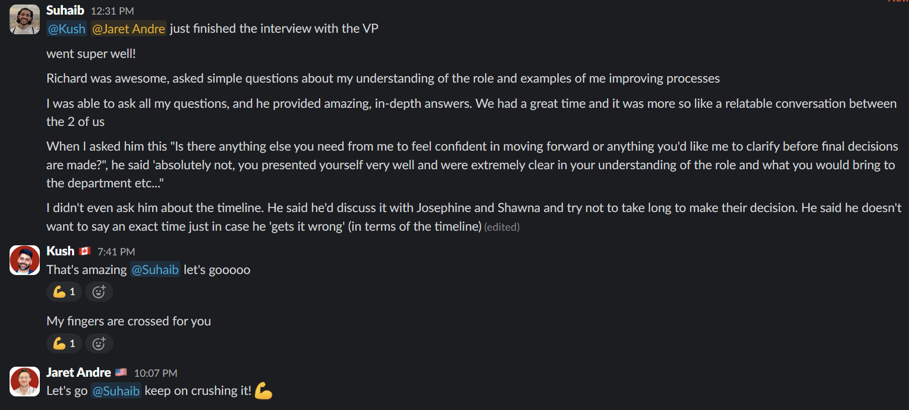Open the add reaction picker under "My fingers are crossed"
The width and height of the screenshot is (909, 410).
coord(99,344)
